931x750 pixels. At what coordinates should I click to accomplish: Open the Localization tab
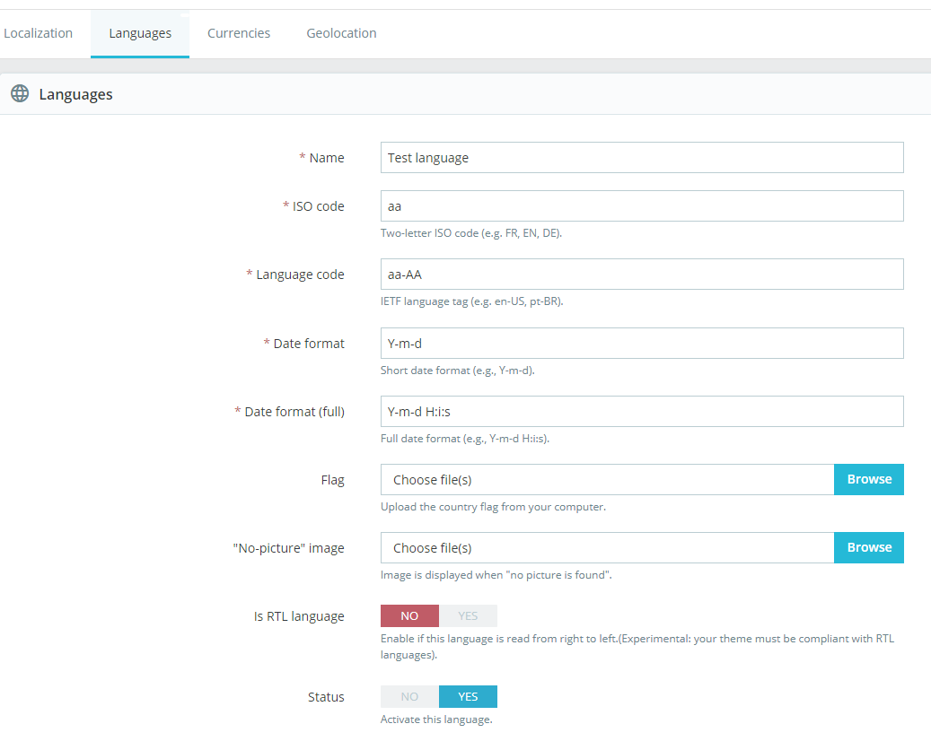[x=38, y=33]
